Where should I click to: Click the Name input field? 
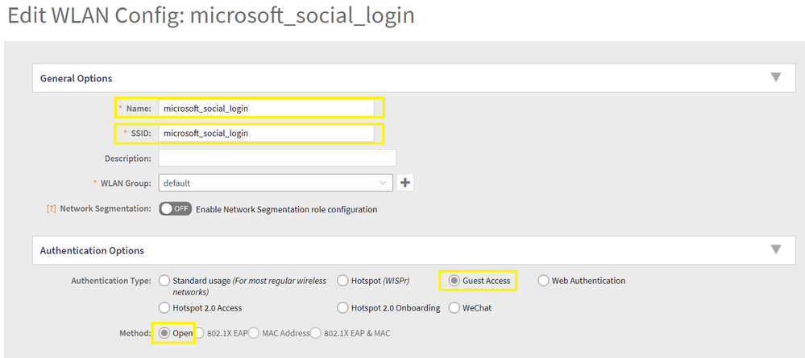(267, 108)
